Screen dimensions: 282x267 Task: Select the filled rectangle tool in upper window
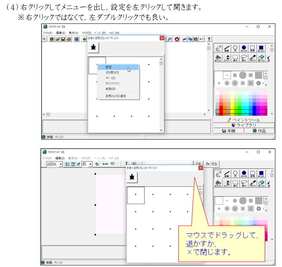click(x=261, y=48)
